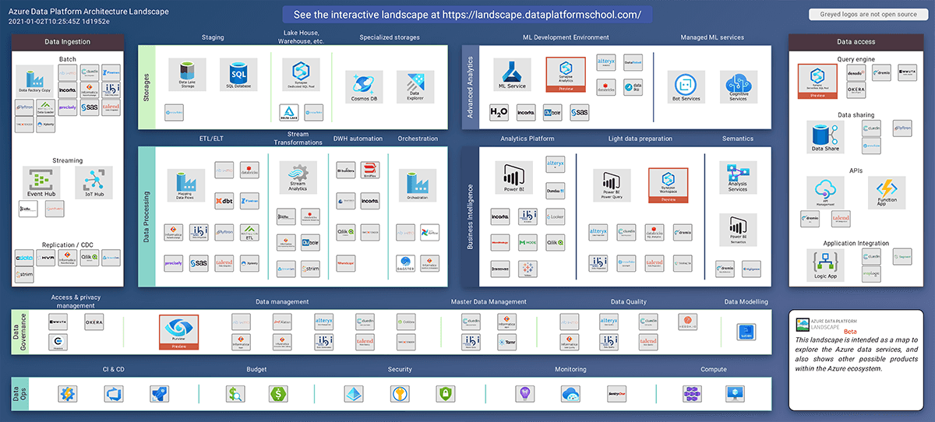Open the Data Modelling sqldbm icon
This screenshot has height=422, width=935.
point(747,333)
